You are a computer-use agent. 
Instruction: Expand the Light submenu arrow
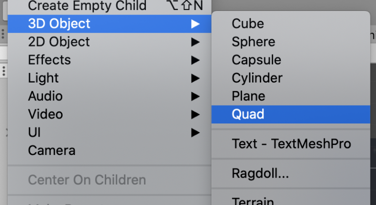click(x=196, y=78)
